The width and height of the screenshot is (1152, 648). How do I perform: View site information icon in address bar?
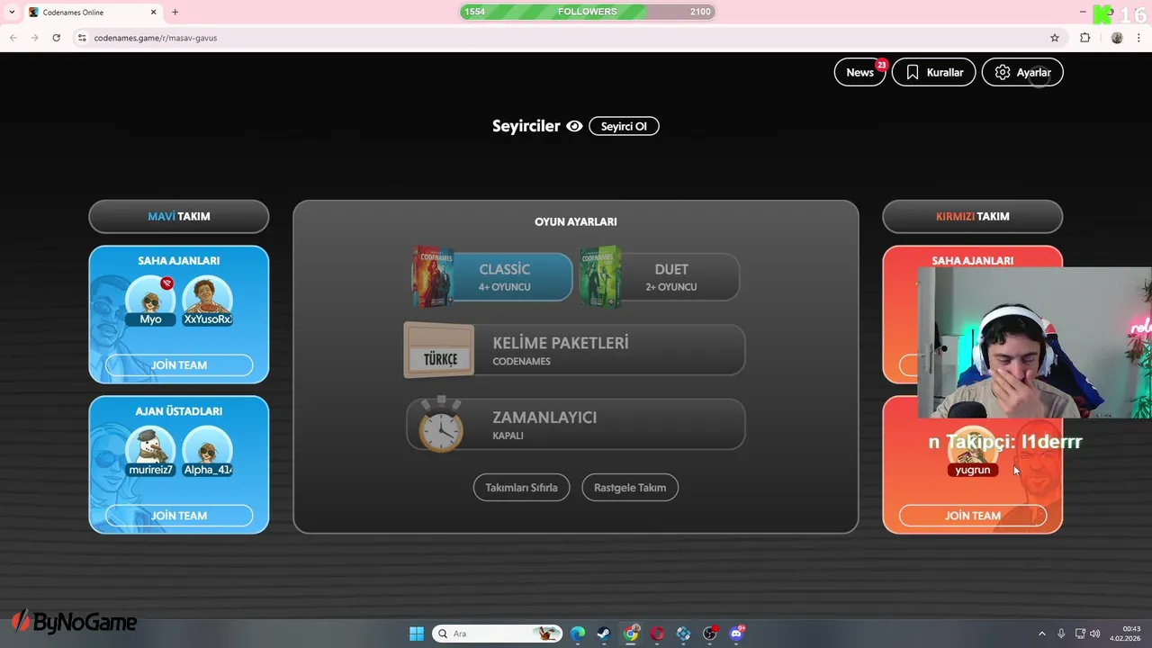(82, 38)
